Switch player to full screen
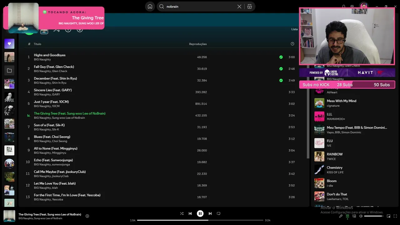This screenshot has width=400, height=225. [396, 216]
